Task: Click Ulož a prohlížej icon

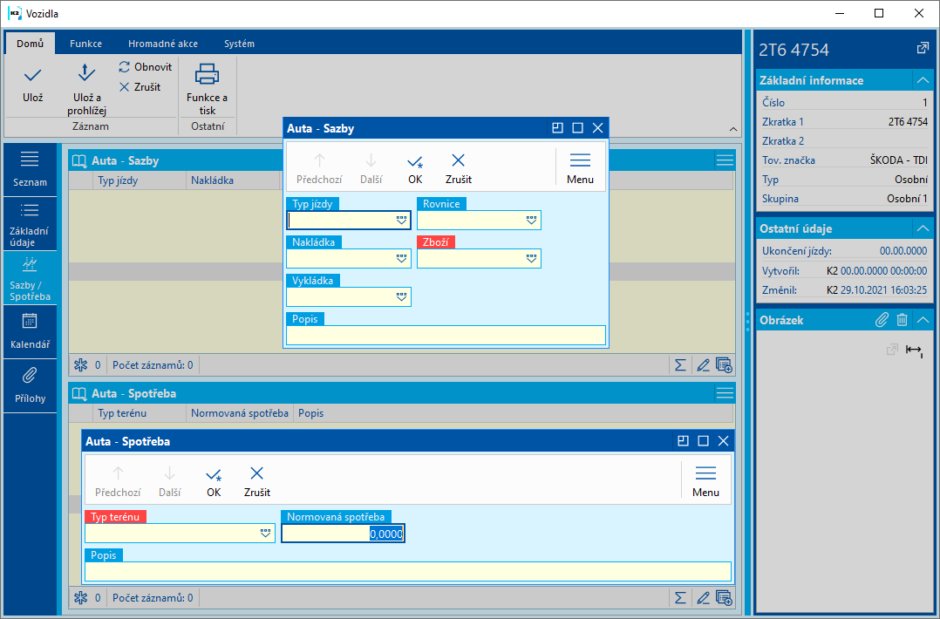Action: tap(86, 73)
